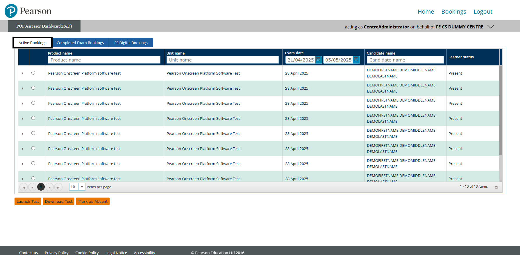Refresh the bookings grid

pyautogui.click(x=496, y=187)
